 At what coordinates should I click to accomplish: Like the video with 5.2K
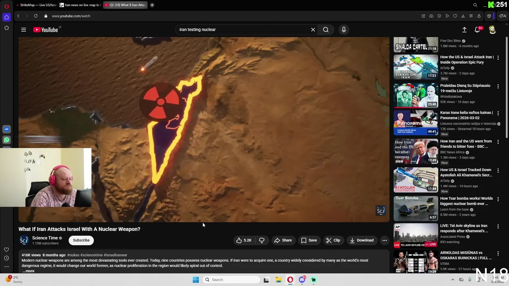point(244,240)
